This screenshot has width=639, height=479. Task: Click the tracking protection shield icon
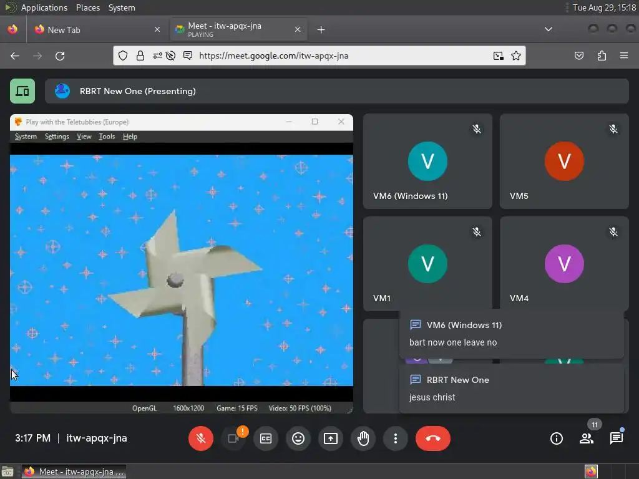click(123, 56)
